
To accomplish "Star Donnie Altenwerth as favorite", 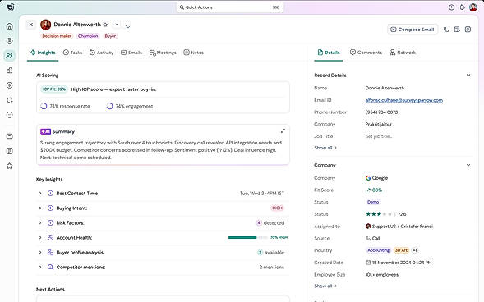I will coord(105,25).
